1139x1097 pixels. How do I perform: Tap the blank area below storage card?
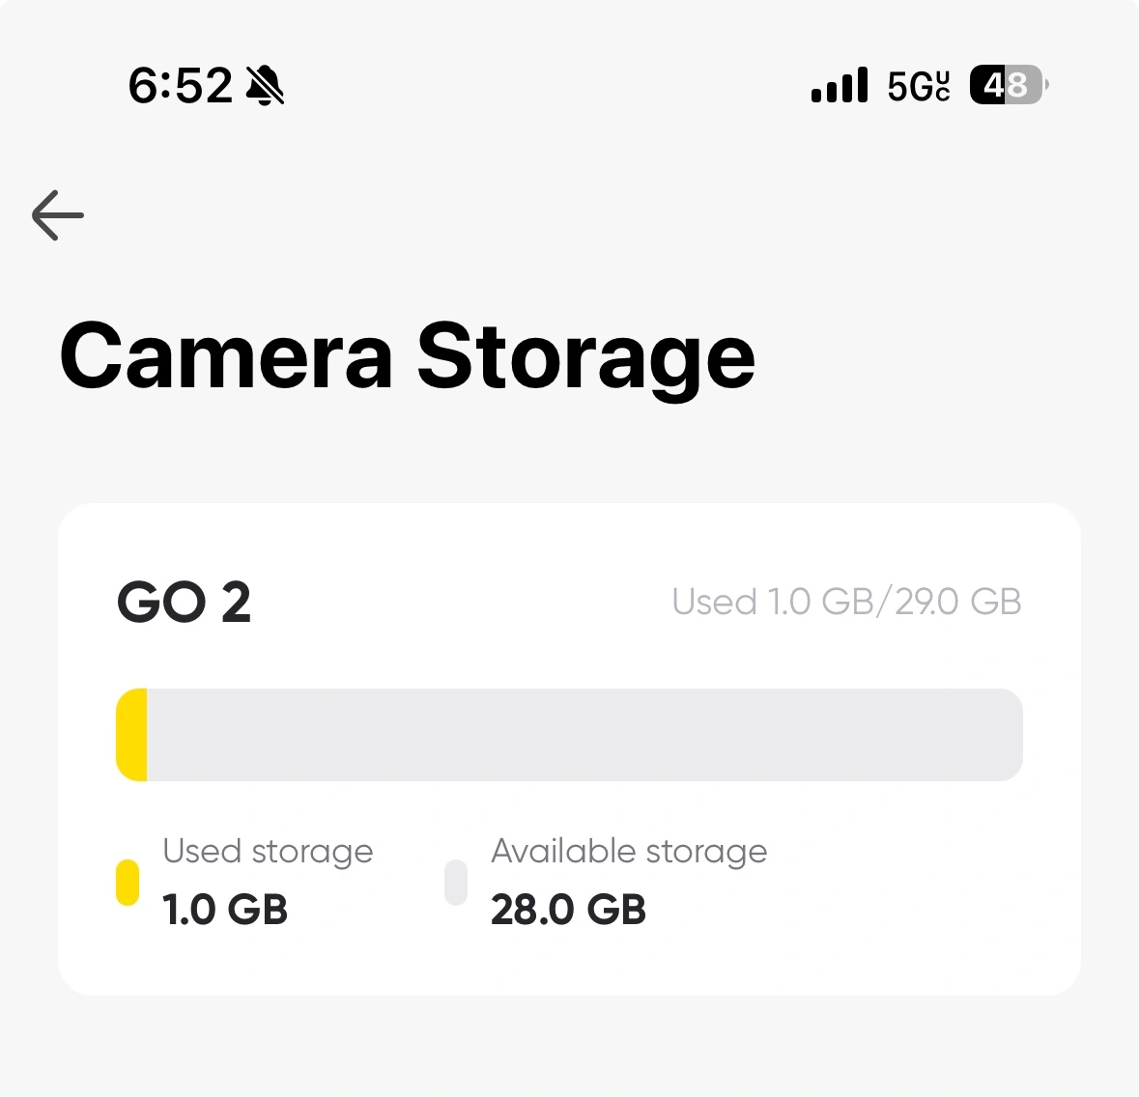(570, 1046)
